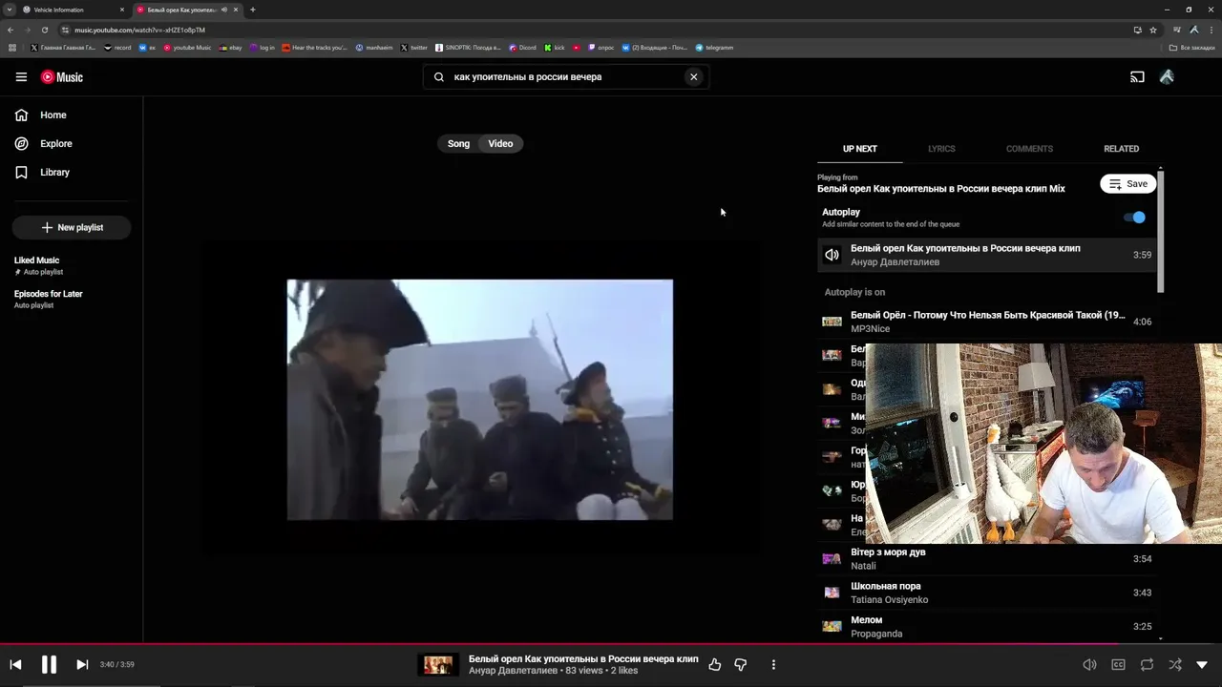Open the telegramm bookmark

pyautogui.click(x=714, y=48)
